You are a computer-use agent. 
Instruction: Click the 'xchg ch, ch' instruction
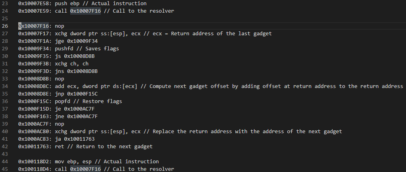coord(71,64)
